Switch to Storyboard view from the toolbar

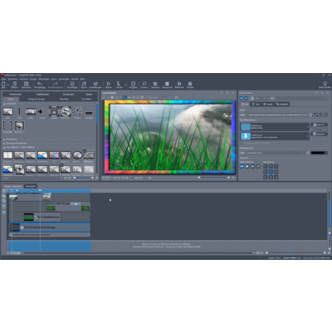[x=167, y=84]
